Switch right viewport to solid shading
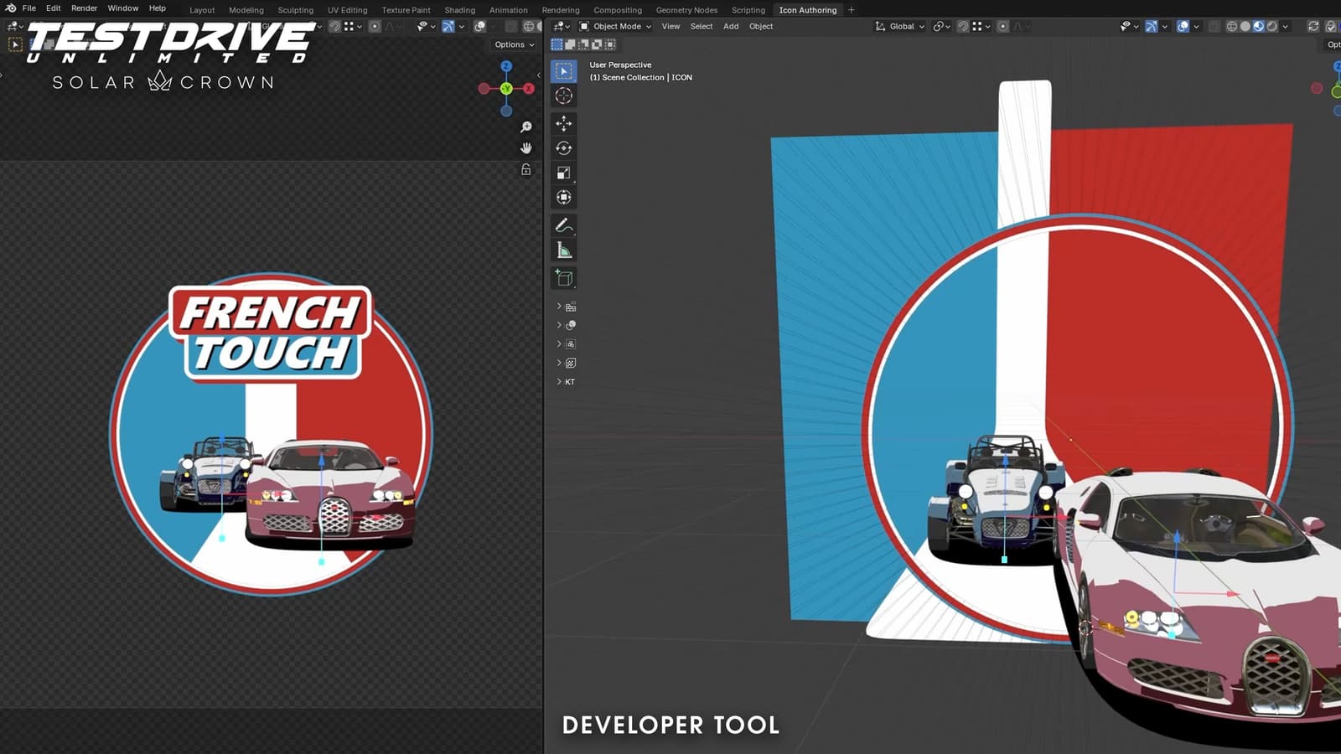This screenshot has width=1341, height=754. click(1245, 26)
